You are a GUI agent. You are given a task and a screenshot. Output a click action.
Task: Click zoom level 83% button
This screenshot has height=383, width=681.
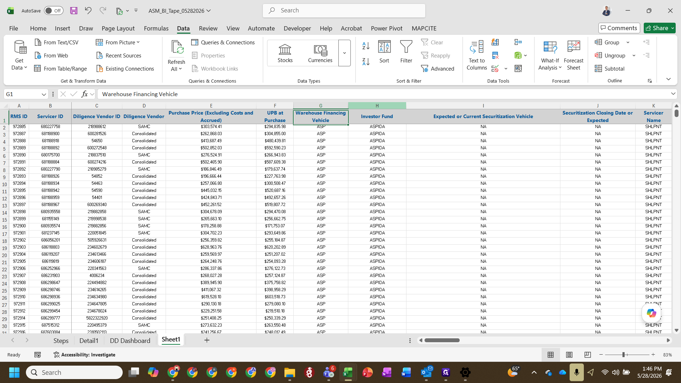click(x=667, y=355)
